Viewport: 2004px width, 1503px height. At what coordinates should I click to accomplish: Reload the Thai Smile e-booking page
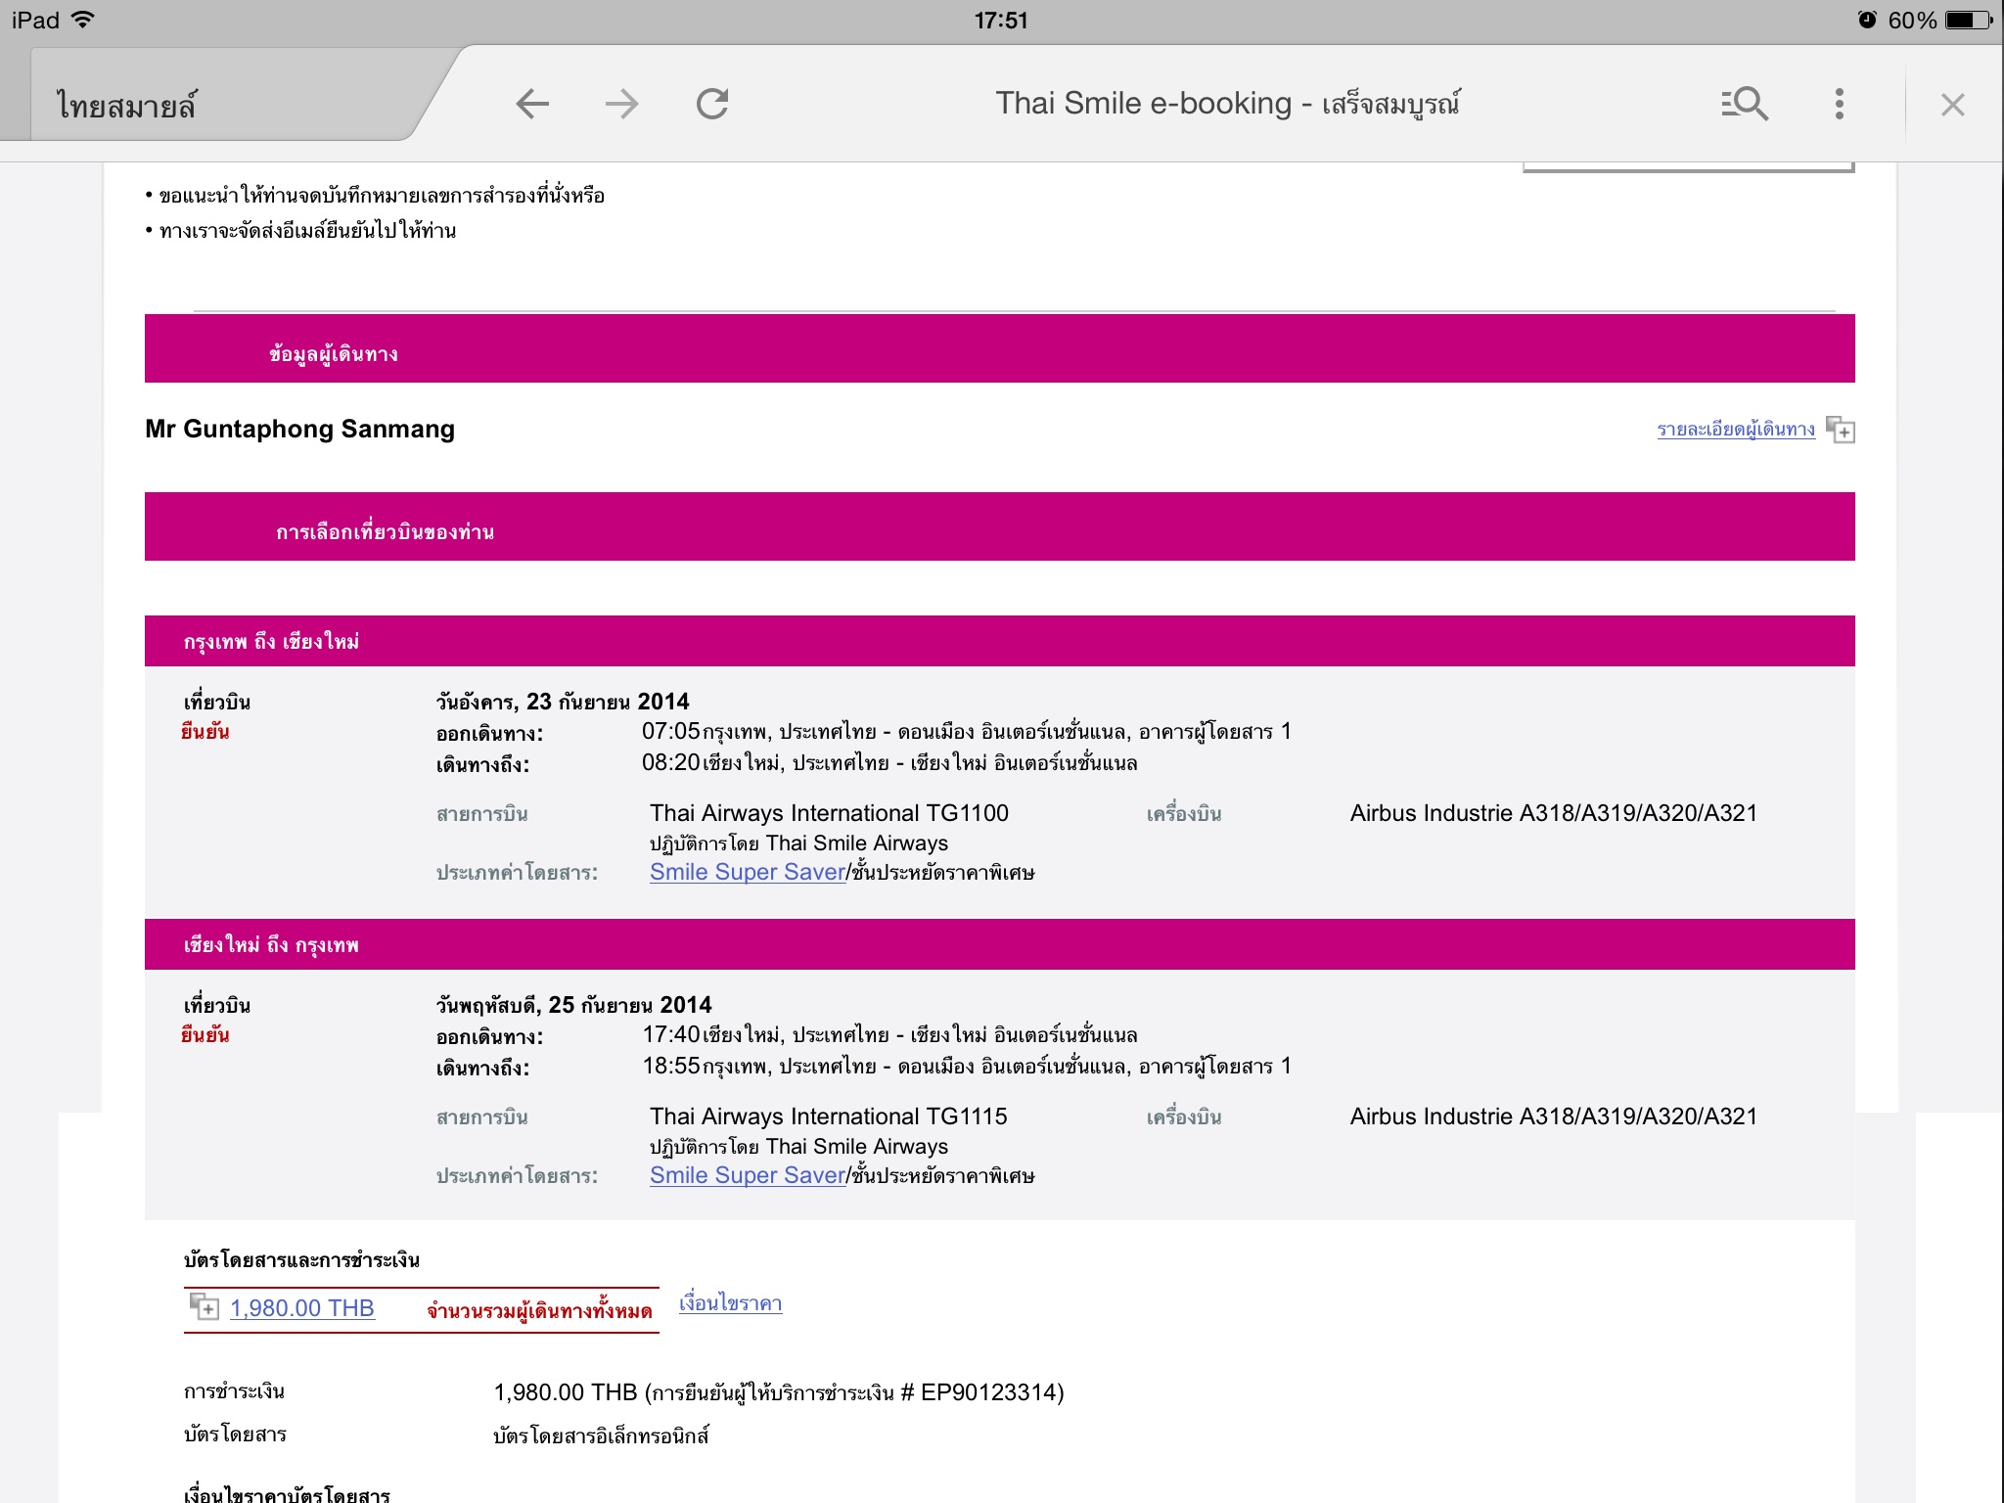712,104
